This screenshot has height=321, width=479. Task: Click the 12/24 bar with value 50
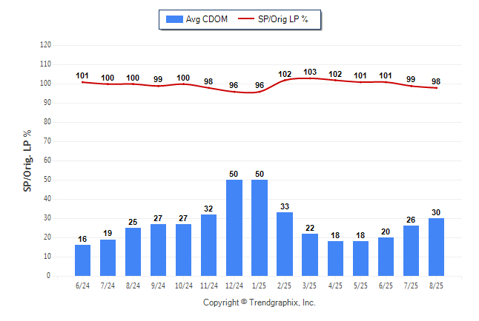pyautogui.click(x=234, y=228)
